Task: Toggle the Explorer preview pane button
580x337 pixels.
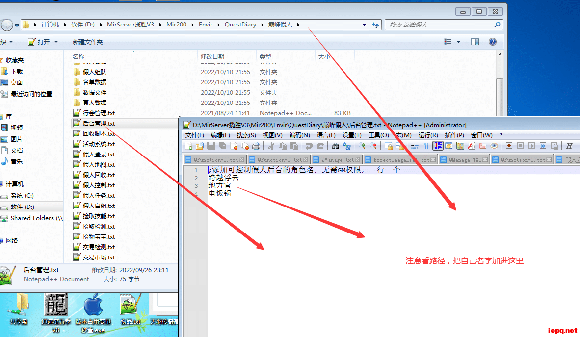Action: coord(475,42)
